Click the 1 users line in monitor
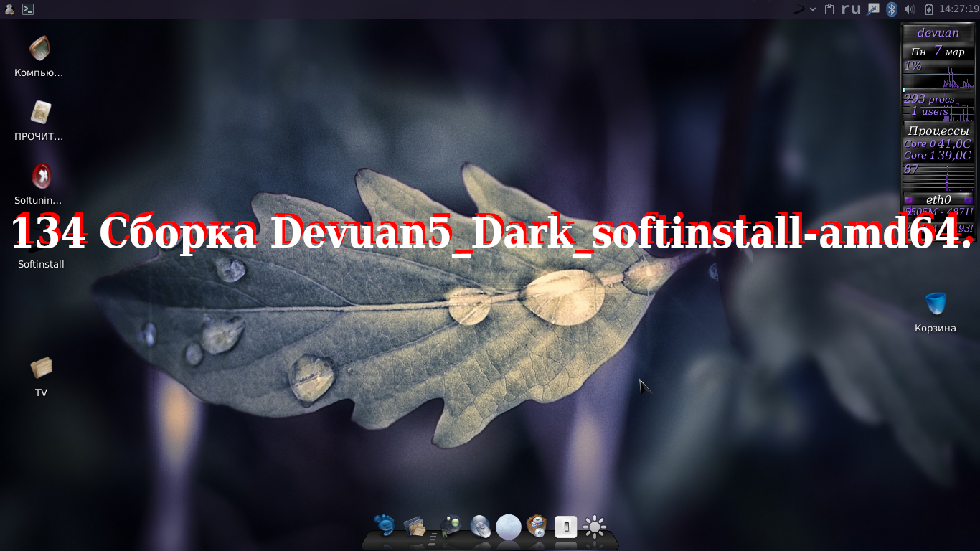 pos(930,111)
